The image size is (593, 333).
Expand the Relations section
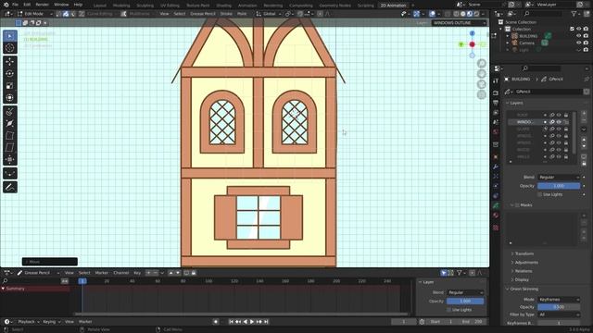524,271
